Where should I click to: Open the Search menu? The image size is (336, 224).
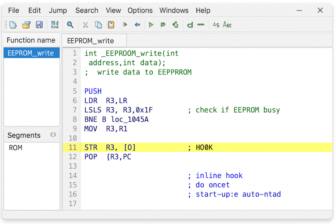87,10
